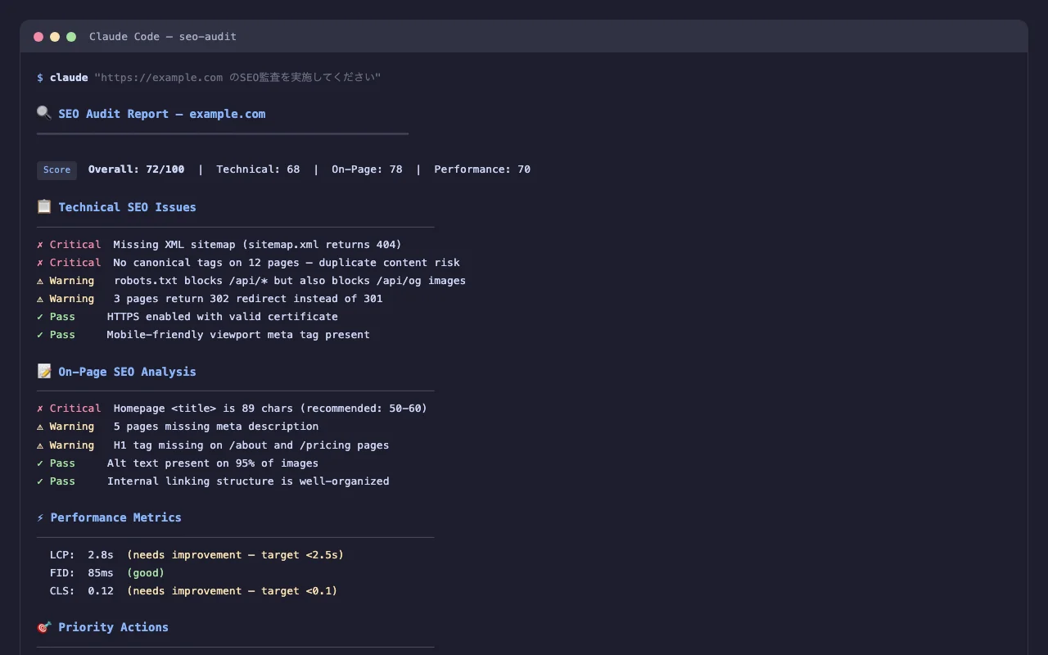The image size is (1048, 655).
Task: Click the checkmark on the Alt text present row
Action: tap(40, 463)
